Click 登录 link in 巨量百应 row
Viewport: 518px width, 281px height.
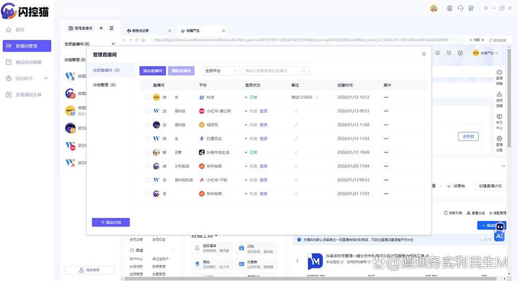264,139
